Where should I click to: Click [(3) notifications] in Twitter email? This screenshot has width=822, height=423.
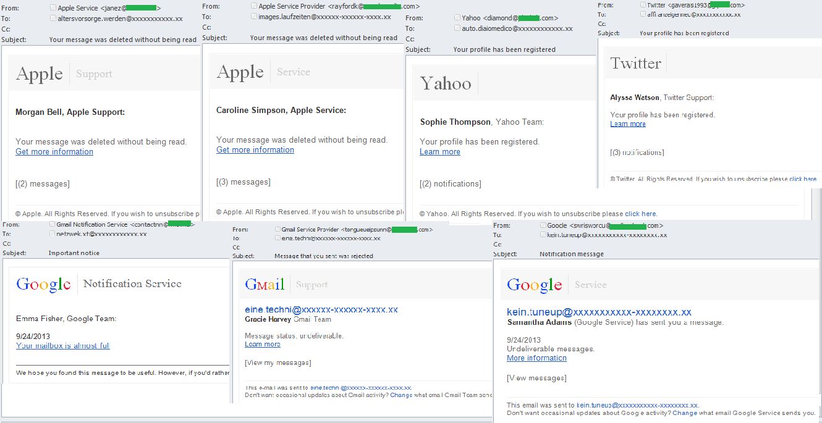(637, 153)
